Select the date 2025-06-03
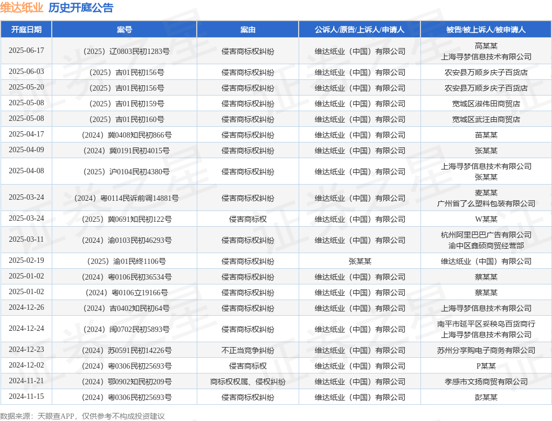This screenshot has height=421, width=552. tap(26, 72)
